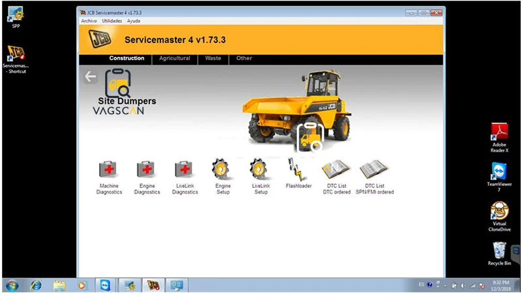
Task: Select the Construction tab
Action: (x=127, y=58)
